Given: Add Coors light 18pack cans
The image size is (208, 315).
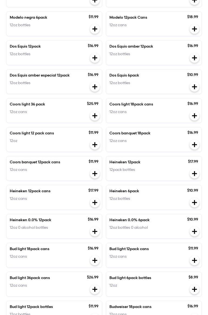Looking at the screenshot, I should pos(194,116).
